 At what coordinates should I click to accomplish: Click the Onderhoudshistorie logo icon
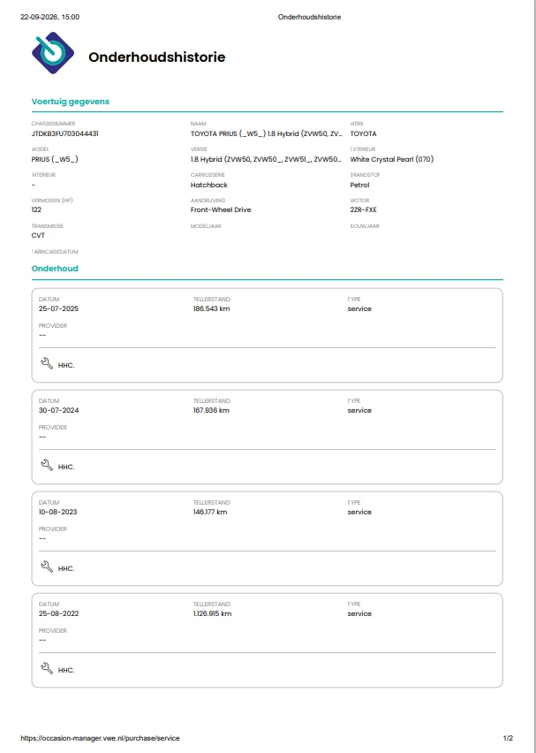click(x=53, y=53)
